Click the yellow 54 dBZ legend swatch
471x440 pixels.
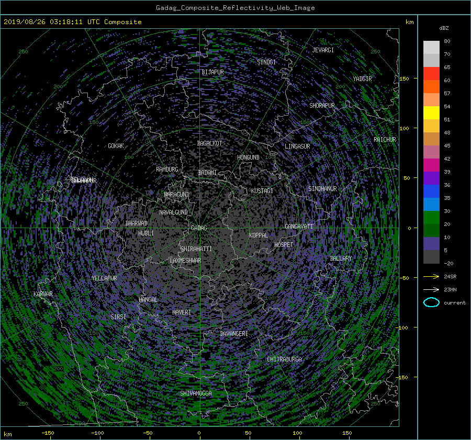431,112
